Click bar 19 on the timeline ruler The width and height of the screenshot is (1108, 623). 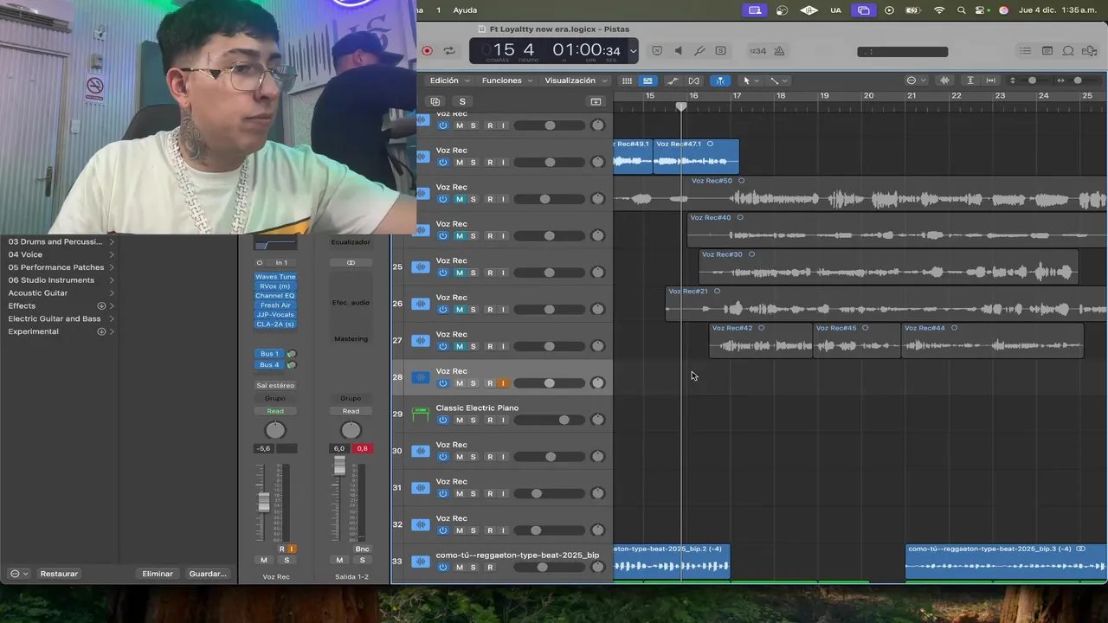pyautogui.click(x=824, y=96)
